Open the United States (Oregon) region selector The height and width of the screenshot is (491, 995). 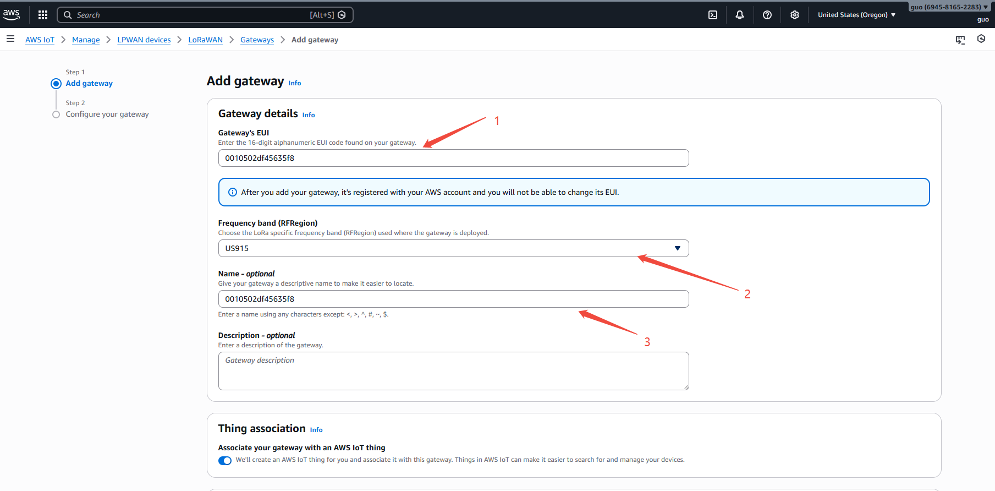pyautogui.click(x=856, y=15)
